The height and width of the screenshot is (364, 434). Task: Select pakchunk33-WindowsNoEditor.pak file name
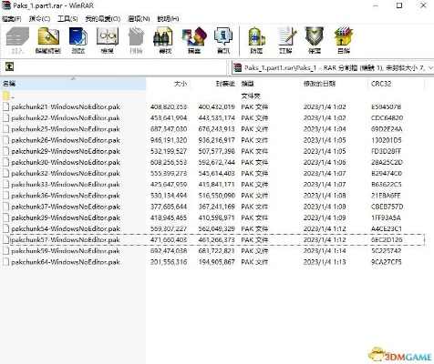tap(66, 185)
